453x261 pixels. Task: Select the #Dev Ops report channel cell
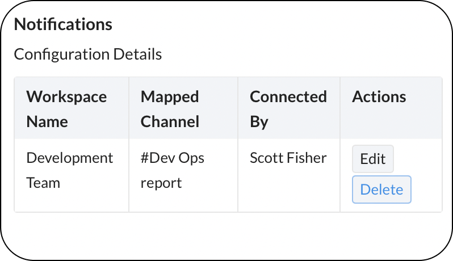click(172, 170)
